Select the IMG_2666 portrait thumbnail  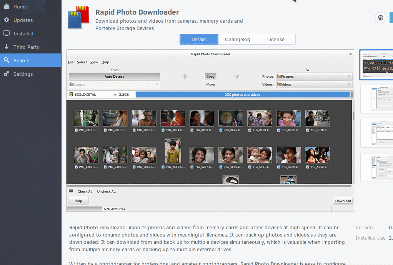[x=173, y=151]
